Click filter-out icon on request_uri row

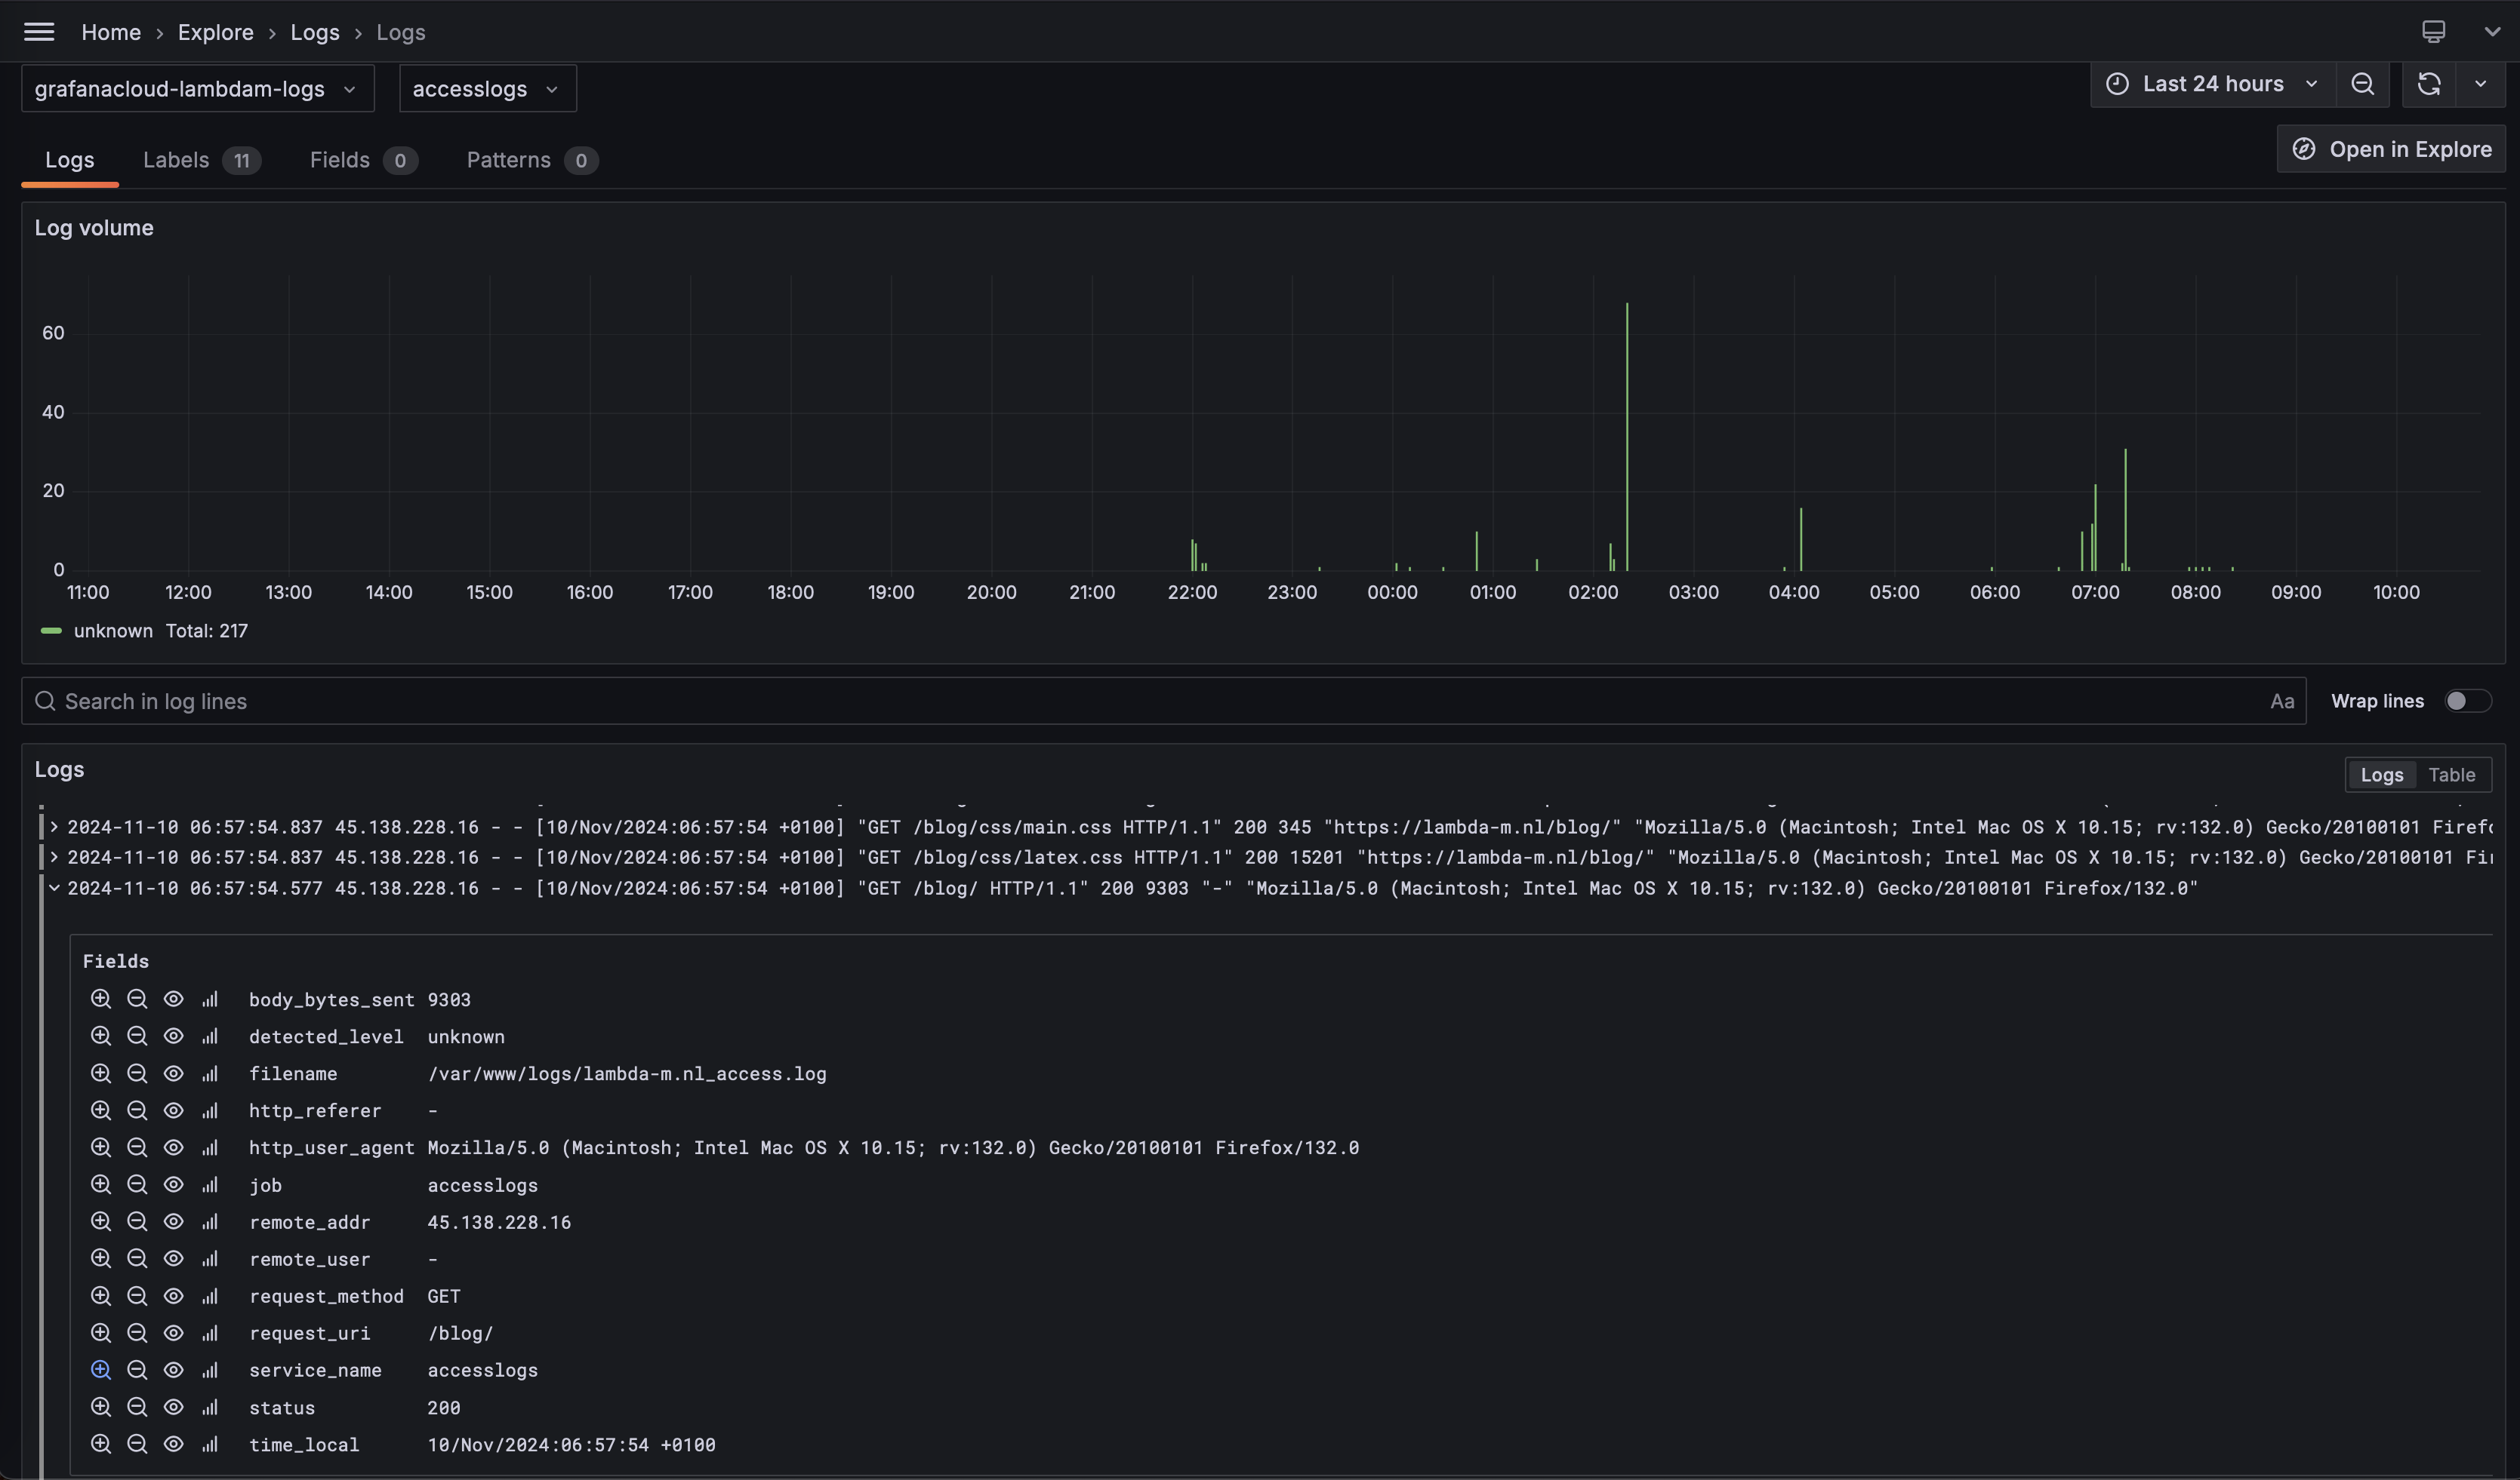(137, 1333)
